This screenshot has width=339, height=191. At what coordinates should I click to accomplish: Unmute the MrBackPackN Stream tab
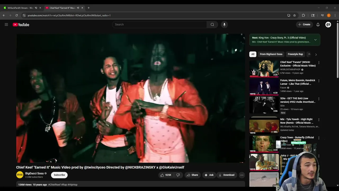pos(36,8)
